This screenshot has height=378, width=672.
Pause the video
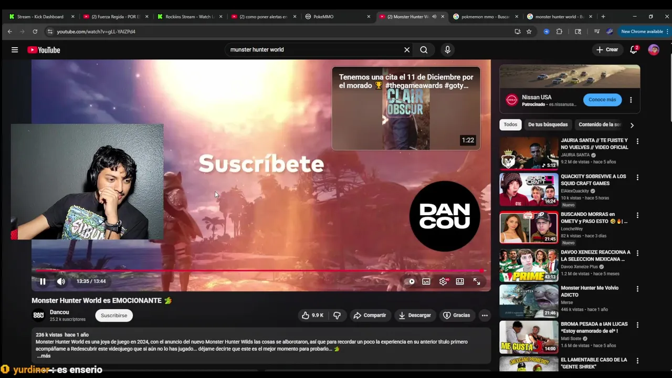point(43,281)
